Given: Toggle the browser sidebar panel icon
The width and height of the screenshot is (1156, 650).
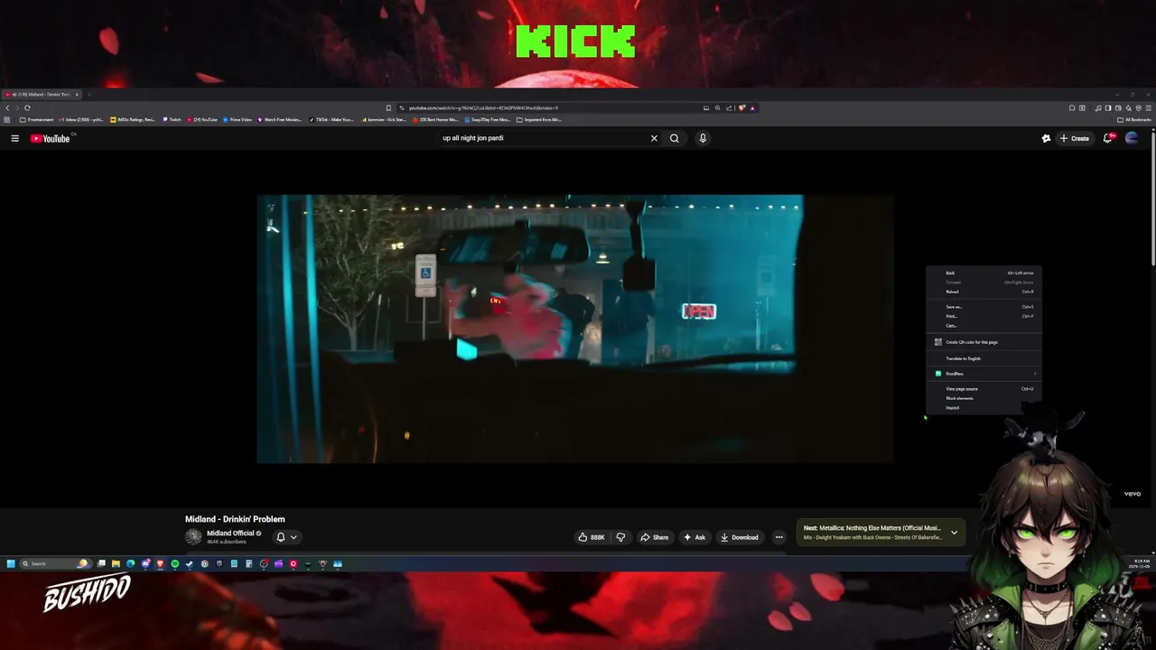Looking at the screenshot, I should (1108, 107).
